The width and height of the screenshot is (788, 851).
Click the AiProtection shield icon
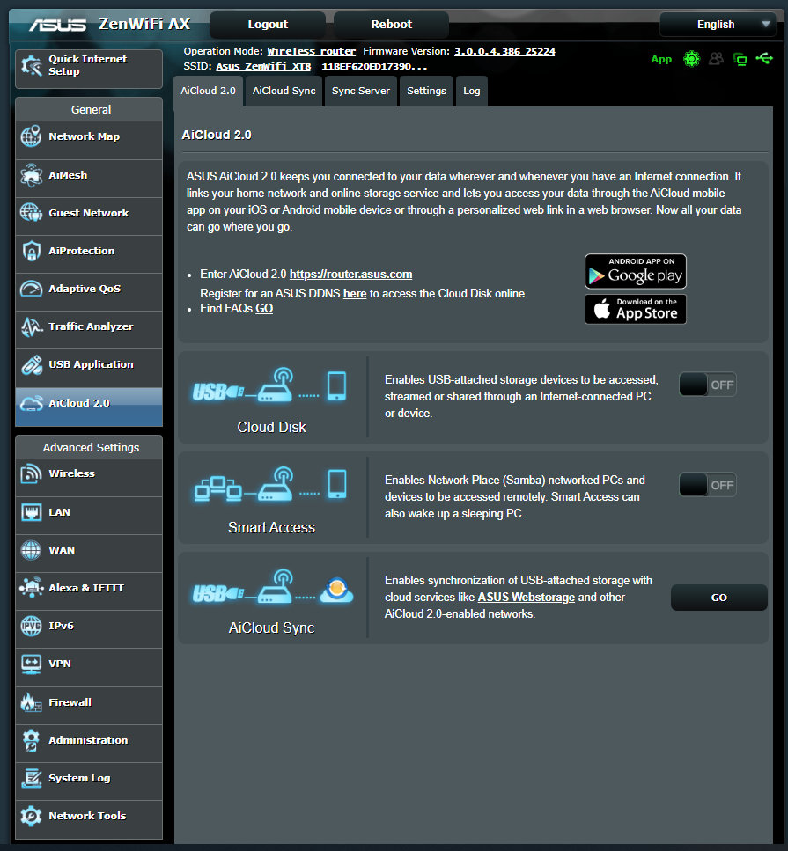[31, 251]
